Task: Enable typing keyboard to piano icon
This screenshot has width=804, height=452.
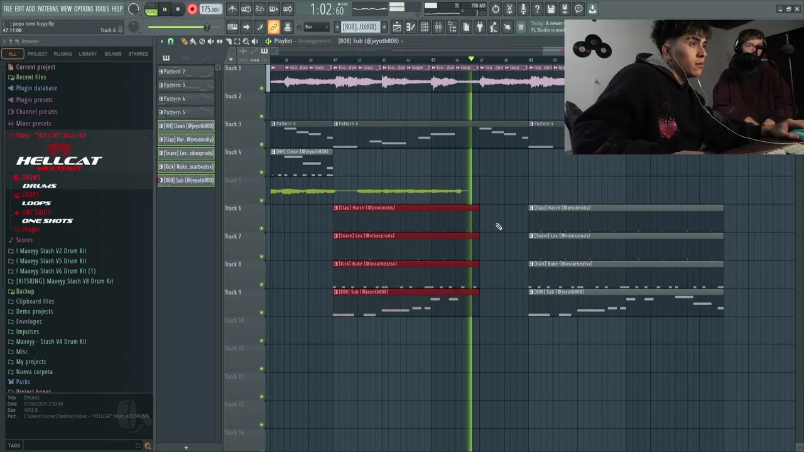Action: 232,27
